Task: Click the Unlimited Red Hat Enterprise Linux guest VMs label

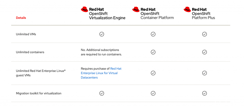Action: 41,73
